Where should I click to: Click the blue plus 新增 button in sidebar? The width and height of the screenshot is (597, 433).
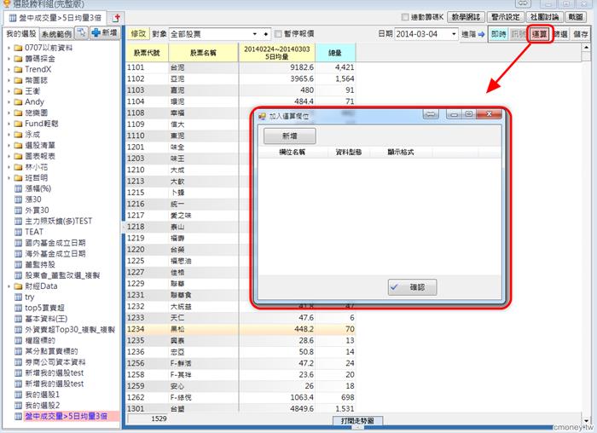(x=104, y=33)
